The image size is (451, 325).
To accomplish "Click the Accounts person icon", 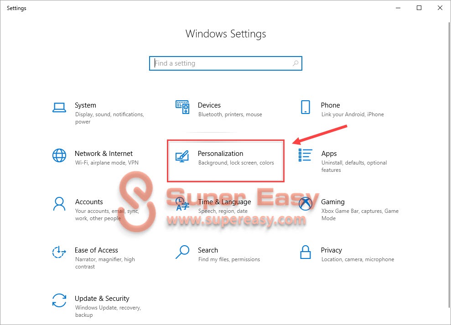I will 59,204.
